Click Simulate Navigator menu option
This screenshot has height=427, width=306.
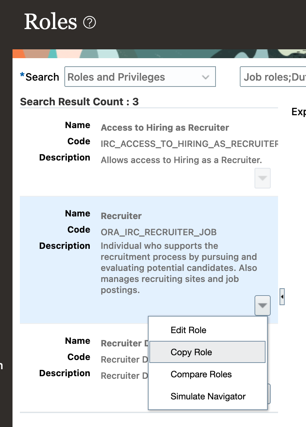point(207,396)
